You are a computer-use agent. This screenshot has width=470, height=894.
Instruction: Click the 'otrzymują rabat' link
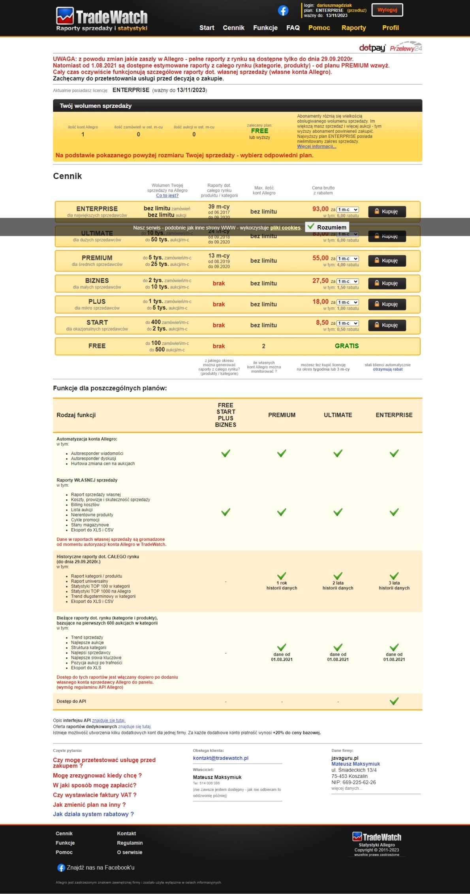pyautogui.click(x=387, y=369)
